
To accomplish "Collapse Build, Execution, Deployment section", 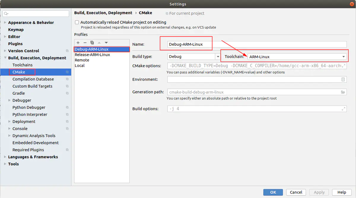I will 5,58.
